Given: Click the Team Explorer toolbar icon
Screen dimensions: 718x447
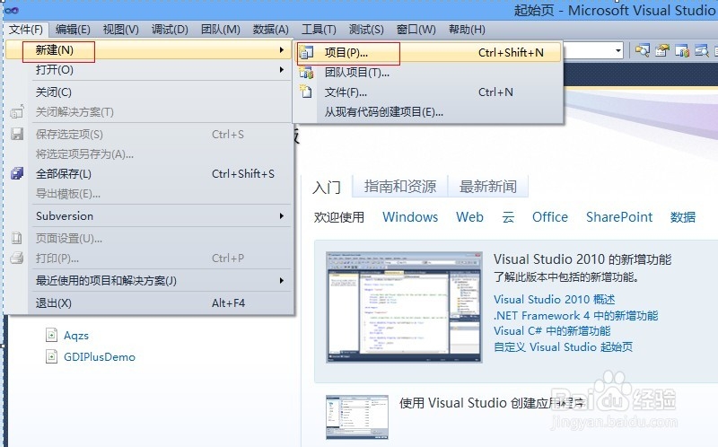Looking at the screenshot, I should [682, 50].
